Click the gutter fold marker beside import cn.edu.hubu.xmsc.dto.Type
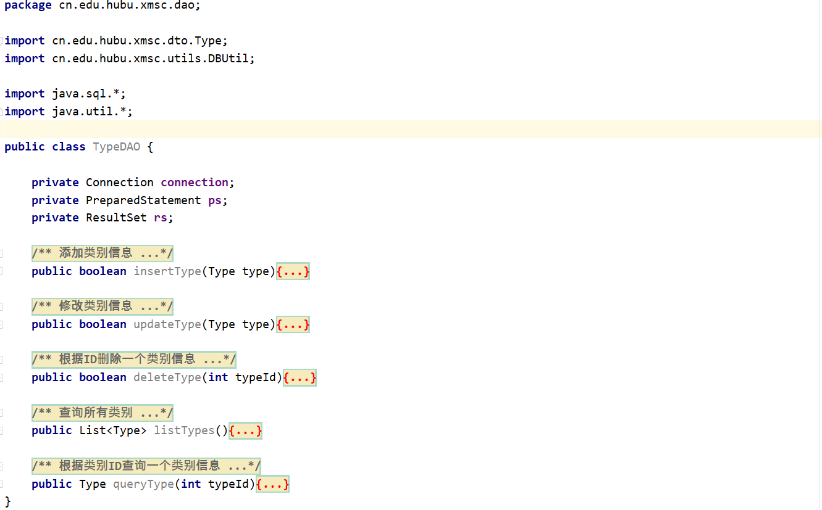The width and height of the screenshot is (822, 510). (2, 41)
